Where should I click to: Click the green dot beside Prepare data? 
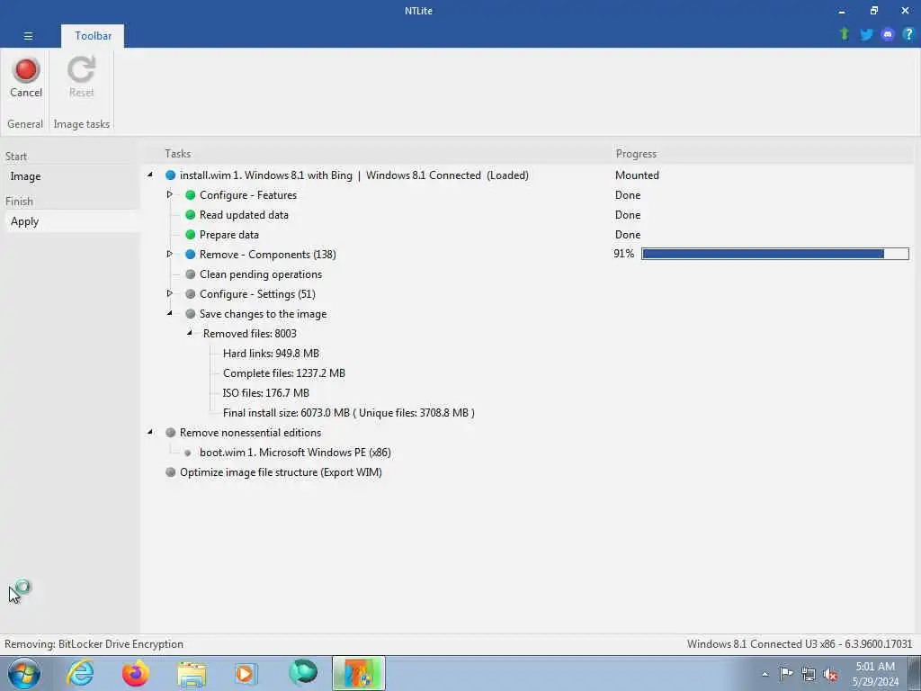point(191,235)
